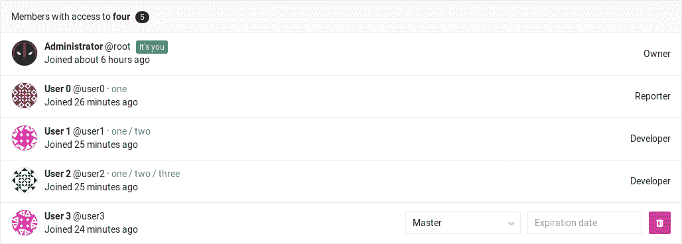
Task: Click the Owner role label for Administrator
Action: coord(657,54)
